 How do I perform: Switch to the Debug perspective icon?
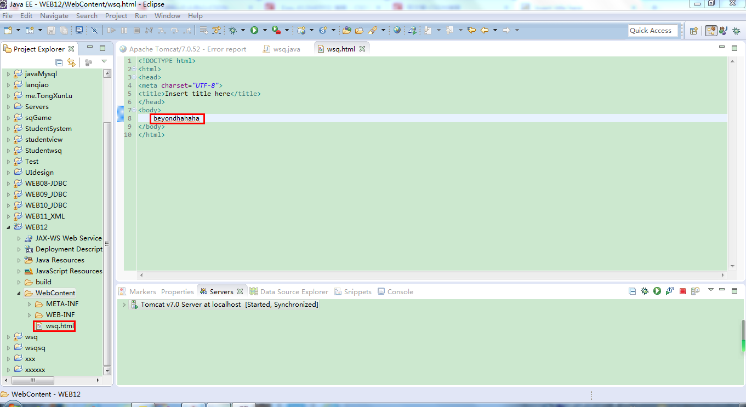pyautogui.click(x=736, y=31)
